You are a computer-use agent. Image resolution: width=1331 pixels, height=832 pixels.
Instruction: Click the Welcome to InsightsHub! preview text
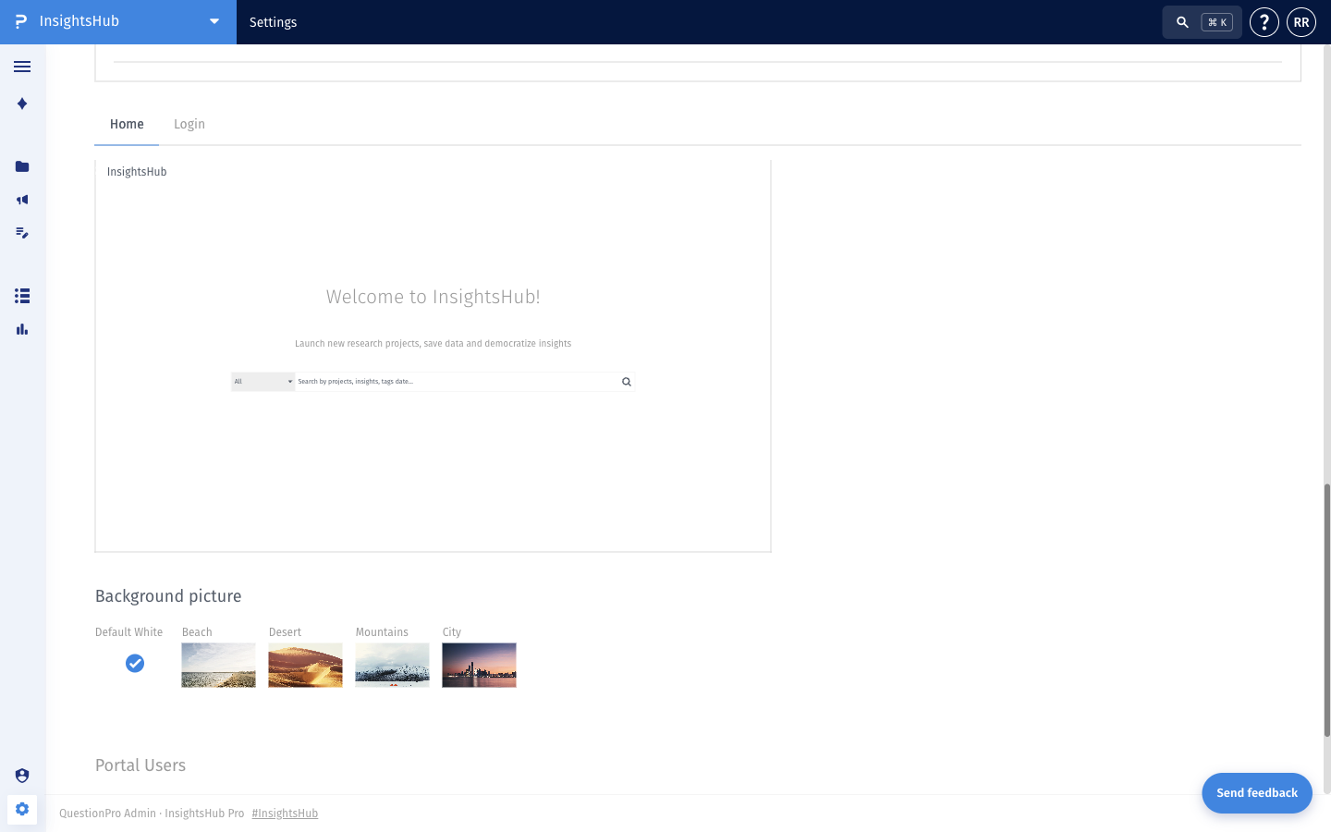pyautogui.click(x=433, y=297)
